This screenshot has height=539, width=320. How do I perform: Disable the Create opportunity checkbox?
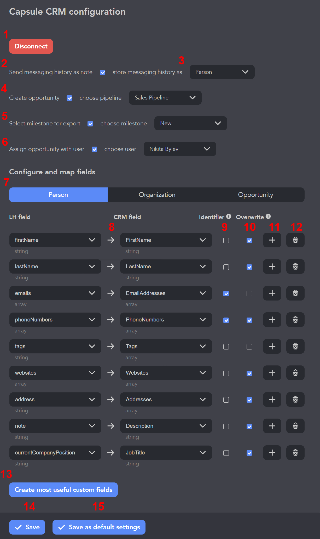click(x=69, y=98)
